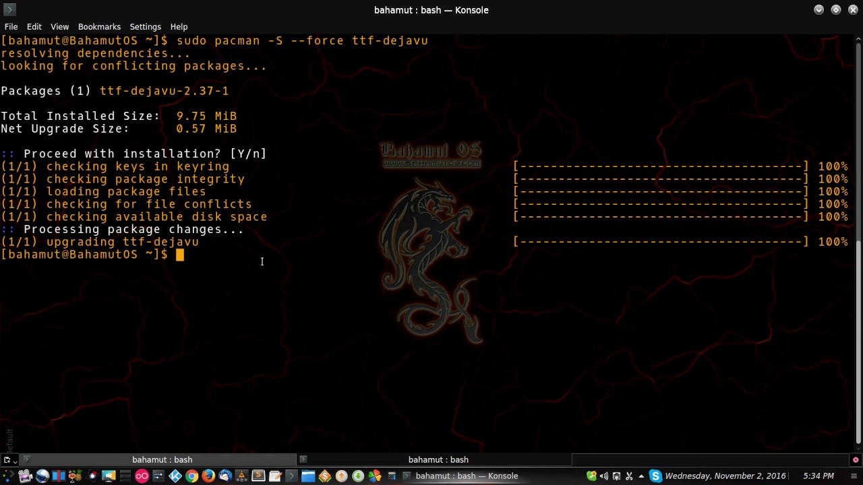Open the blue folder file manager
Screen dimensions: 863x485
308,476
